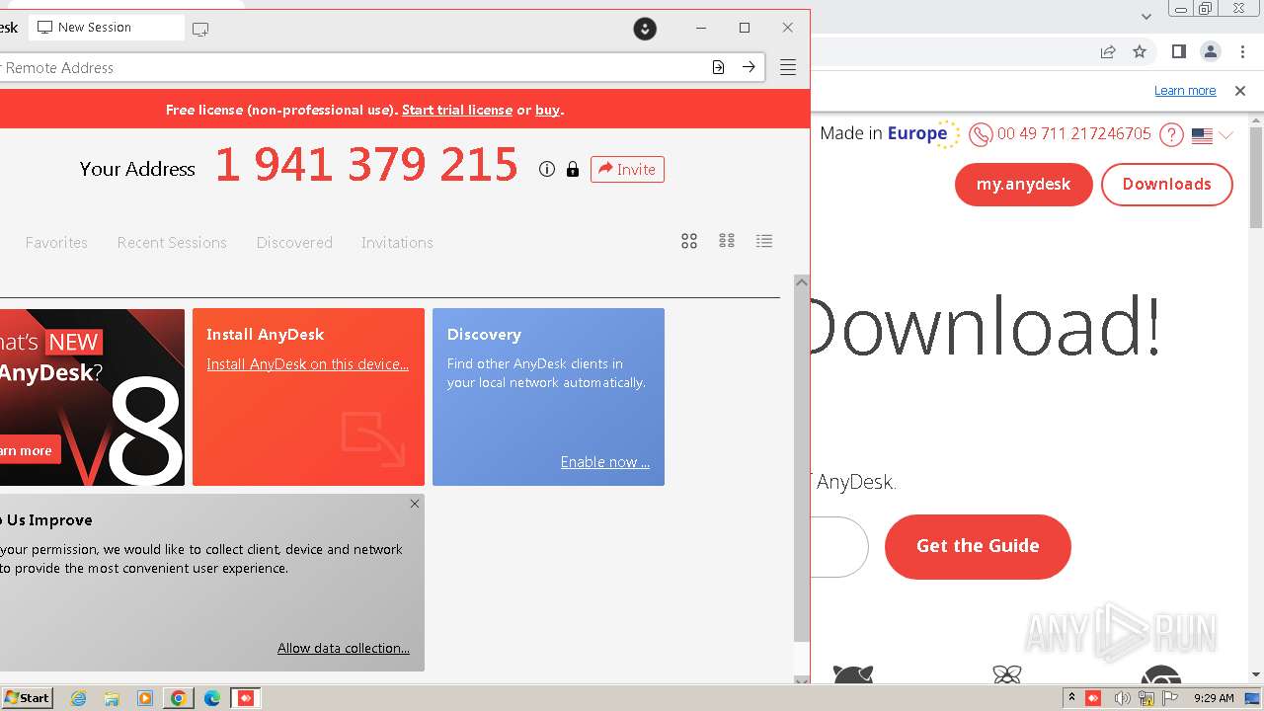Image resolution: width=1264 pixels, height=711 pixels.
Task: Open Chrome from the taskbar
Action: [x=179, y=698]
